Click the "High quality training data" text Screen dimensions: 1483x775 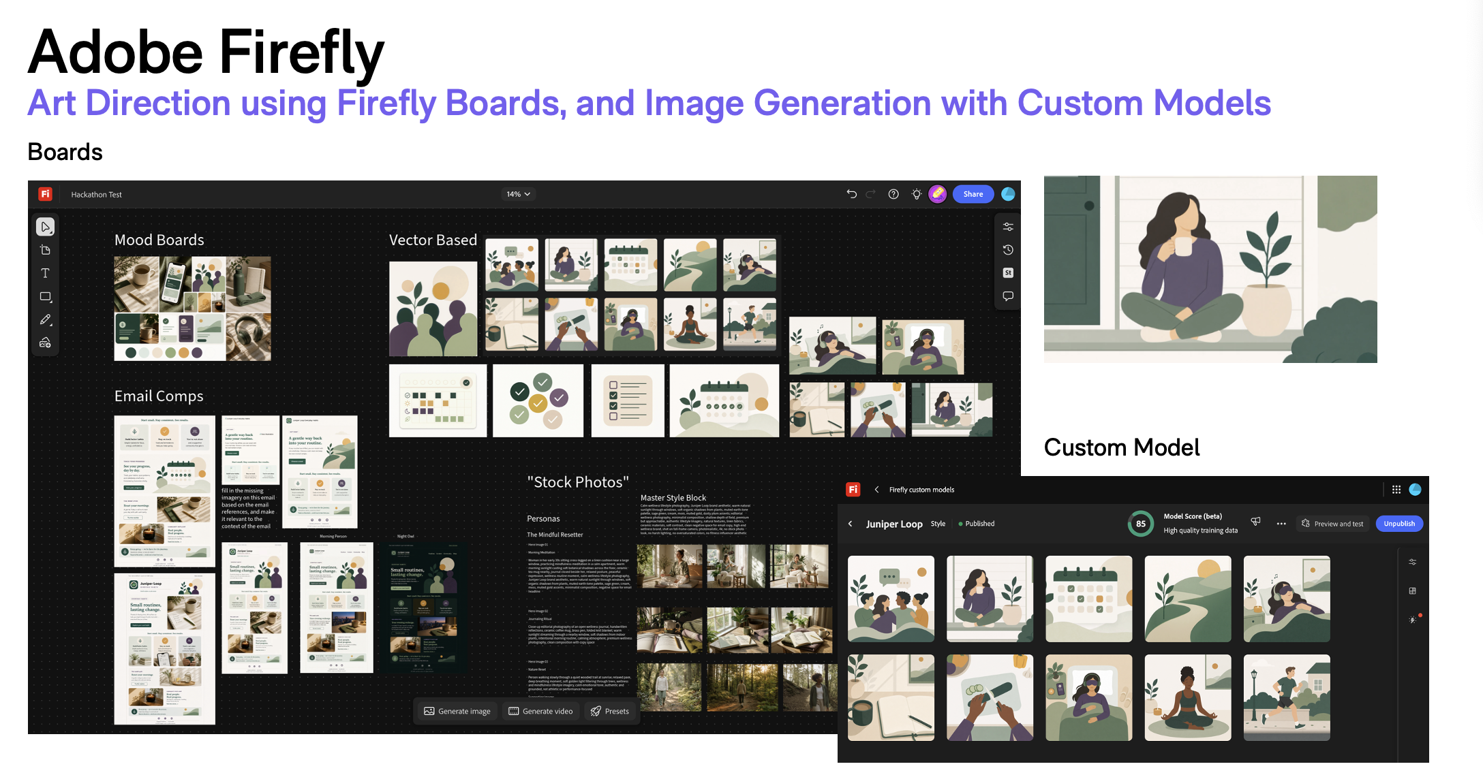[1200, 531]
